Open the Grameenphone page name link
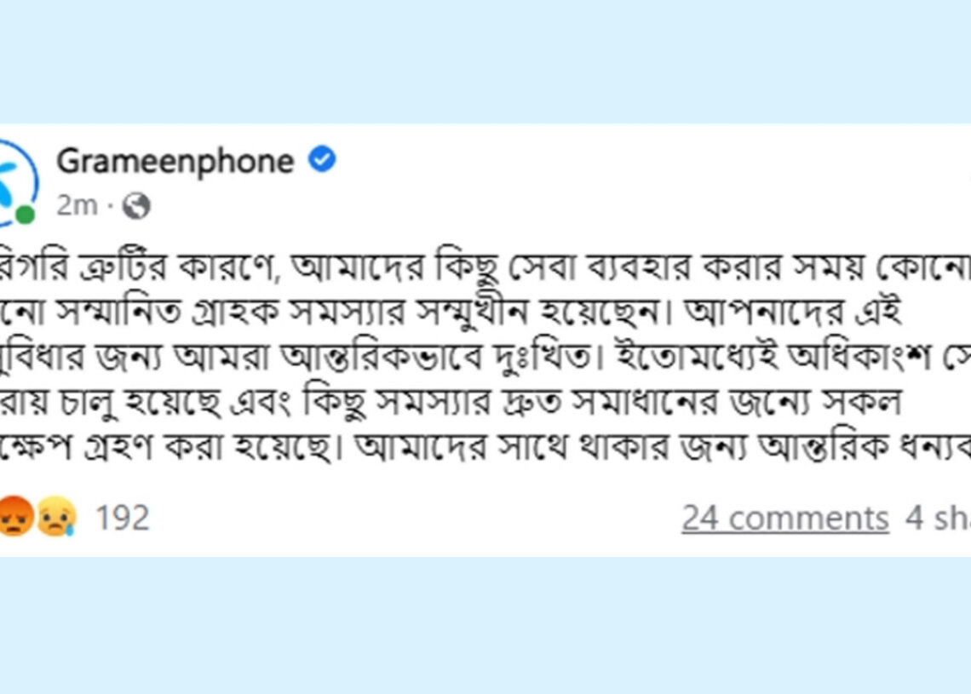This screenshot has height=694, width=971. point(175,161)
